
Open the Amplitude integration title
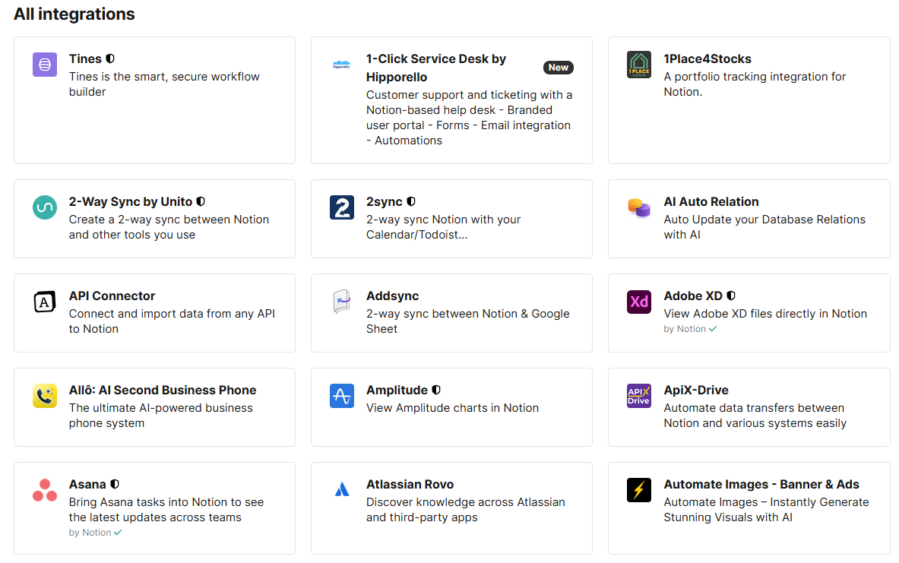(397, 390)
